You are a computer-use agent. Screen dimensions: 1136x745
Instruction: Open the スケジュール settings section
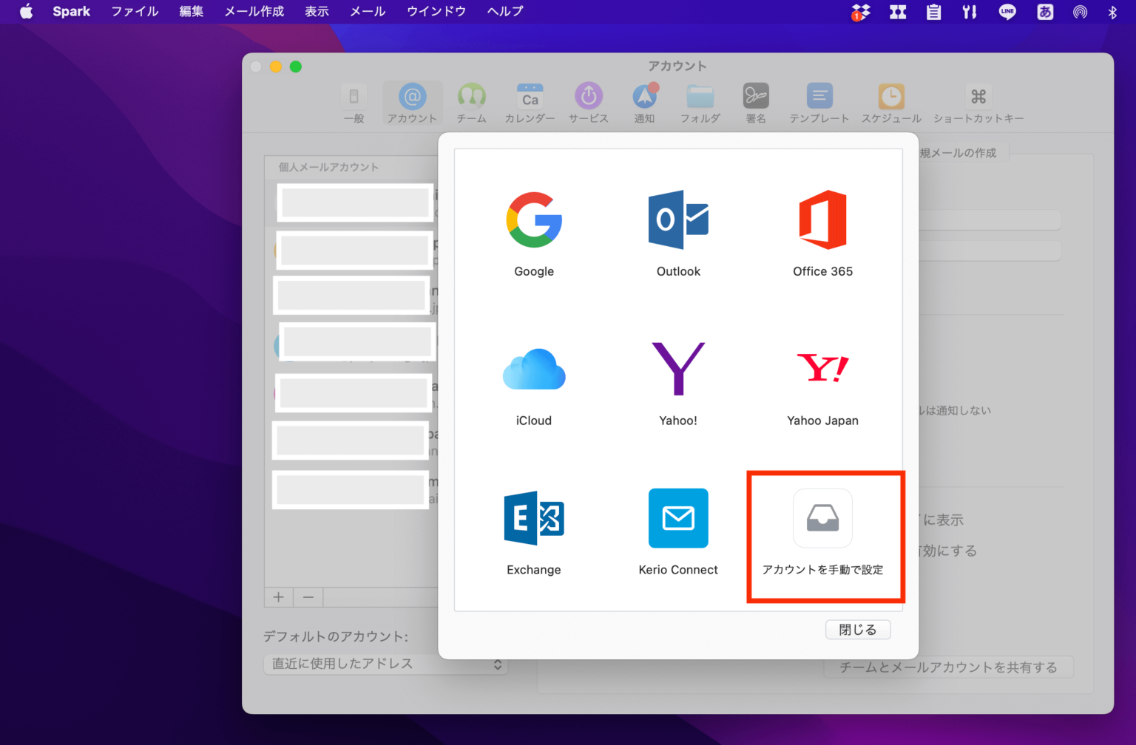tap(890, 103)
